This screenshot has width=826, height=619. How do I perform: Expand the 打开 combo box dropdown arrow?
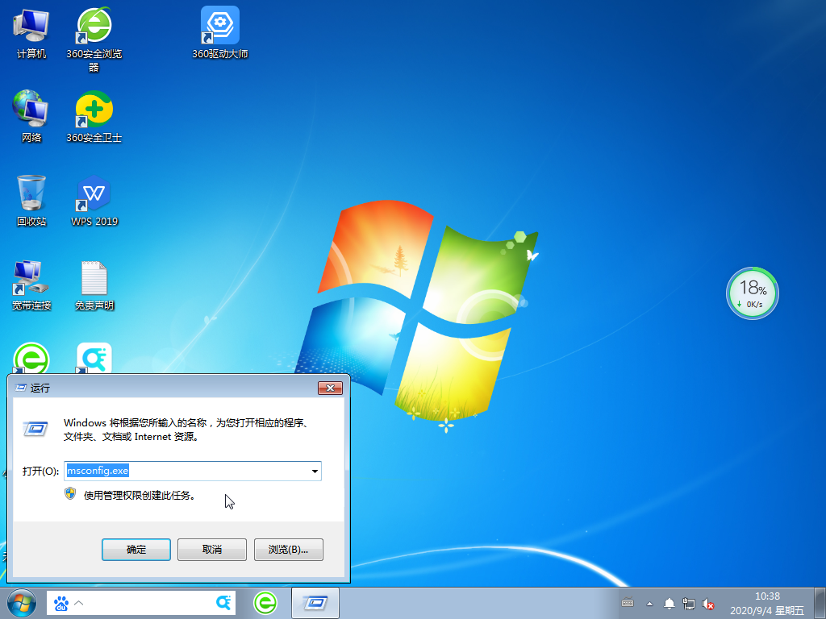tap(315, 471)
